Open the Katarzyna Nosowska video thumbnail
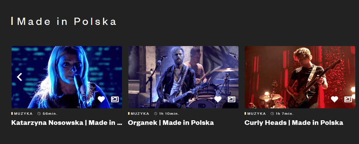The width and height of the screenshot is (359, 144). pos(67,77)
